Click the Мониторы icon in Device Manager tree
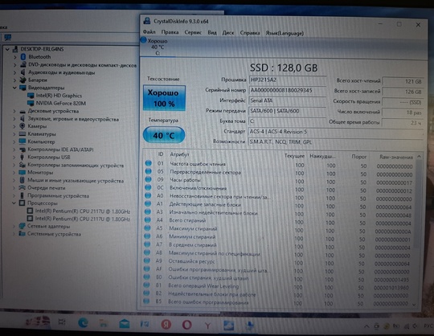This screenshot has height=336, width=434. tap(23, 173)
